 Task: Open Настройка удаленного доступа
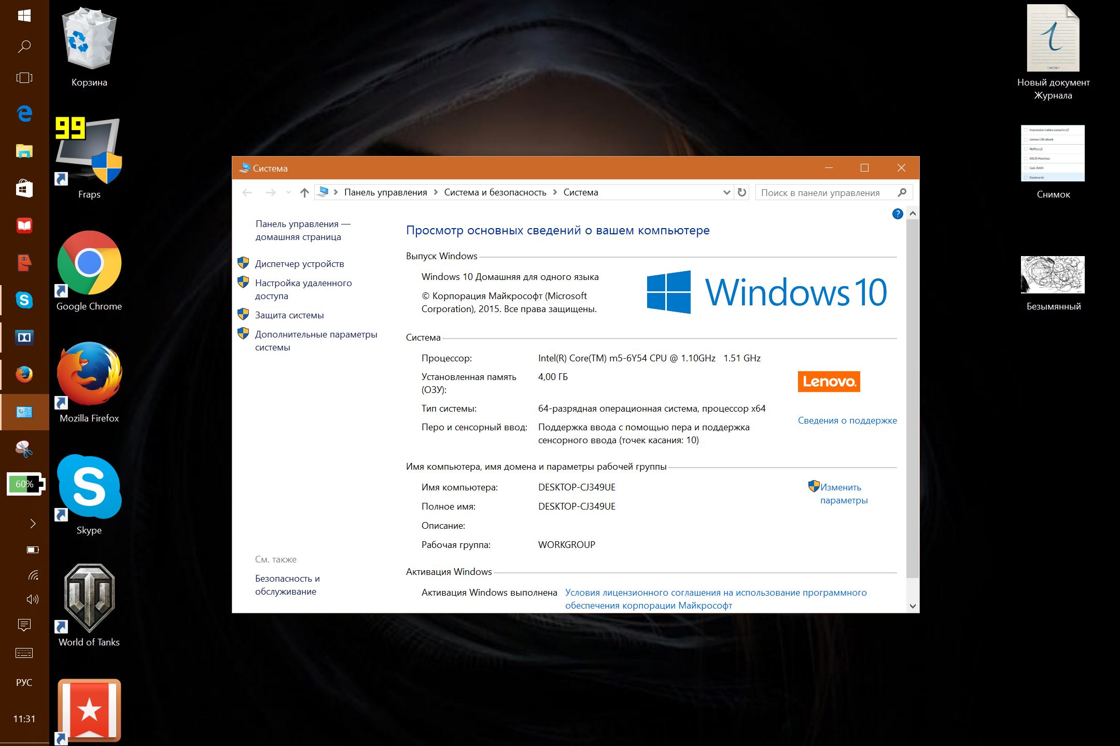(303, 289)
